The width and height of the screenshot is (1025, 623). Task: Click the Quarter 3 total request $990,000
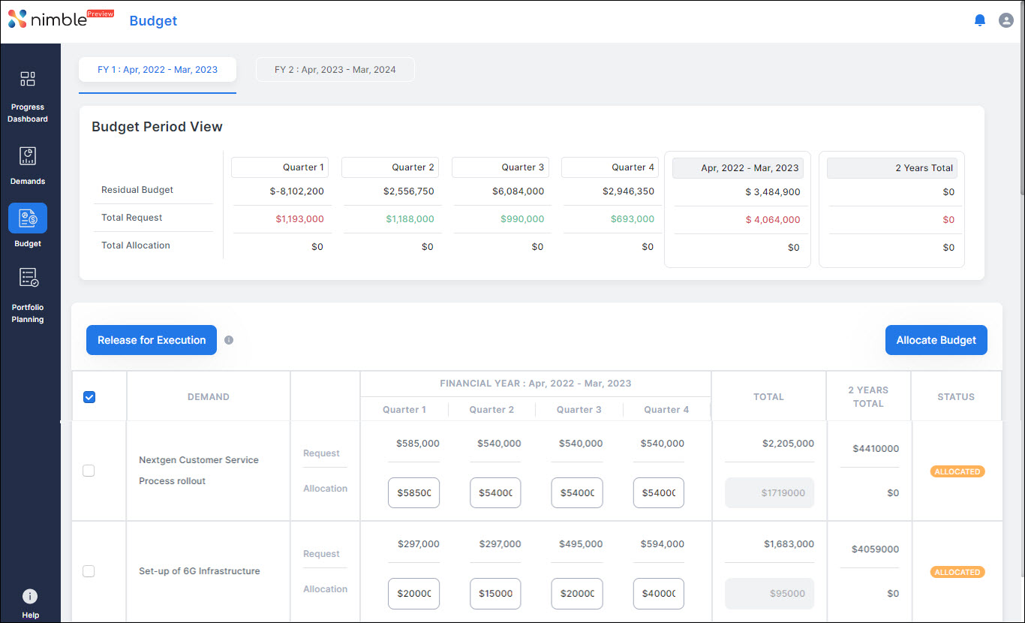(522, 219)
